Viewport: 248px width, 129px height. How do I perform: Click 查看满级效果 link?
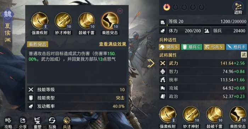click(x=113, y=44)
